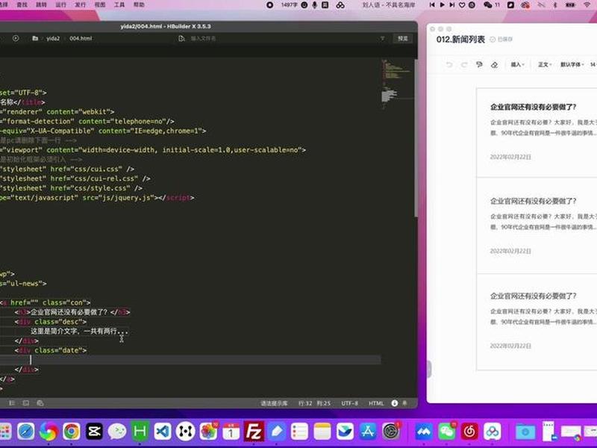Open HBuilder X from the Dock
Viewport: 597px width, 448px height.
[140, 432]
